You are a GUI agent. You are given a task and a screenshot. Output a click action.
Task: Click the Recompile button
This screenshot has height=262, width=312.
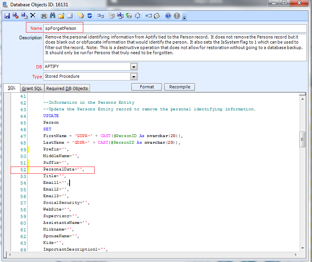coord(180,87)
